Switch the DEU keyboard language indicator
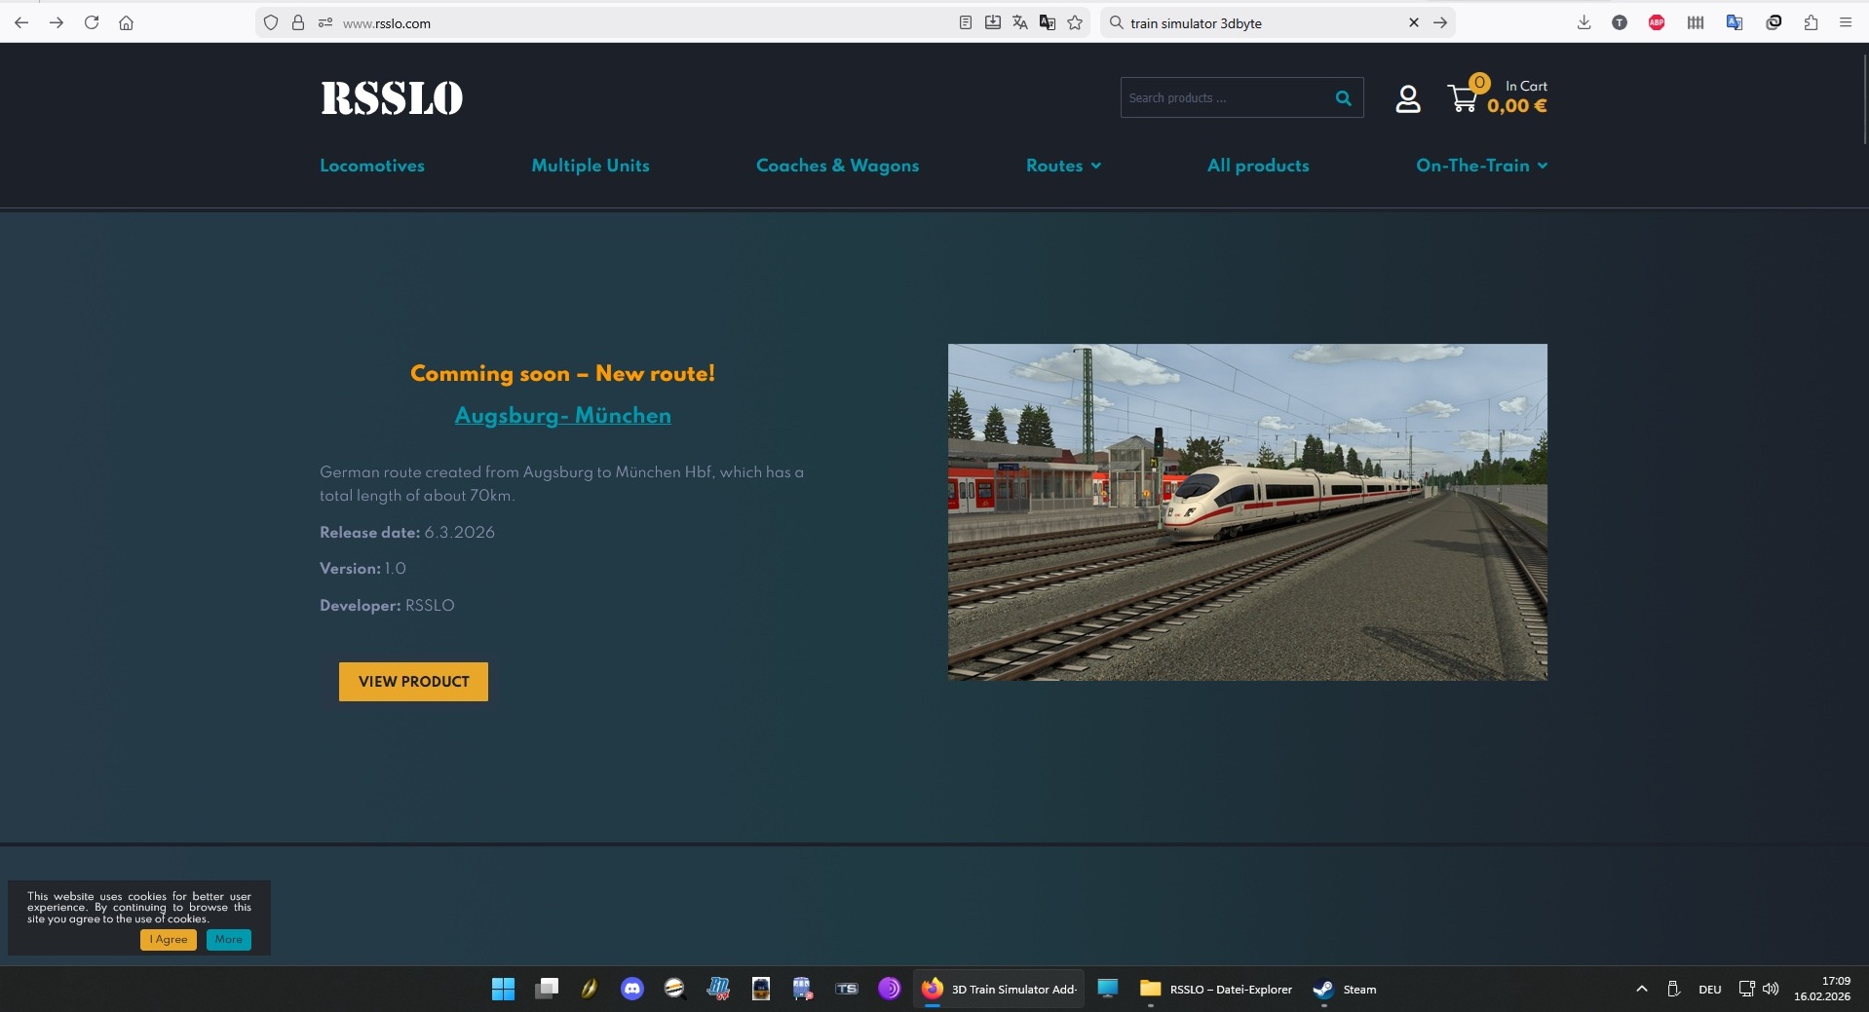Screen dimensions: 1869x1012 tap(1709, 990)
